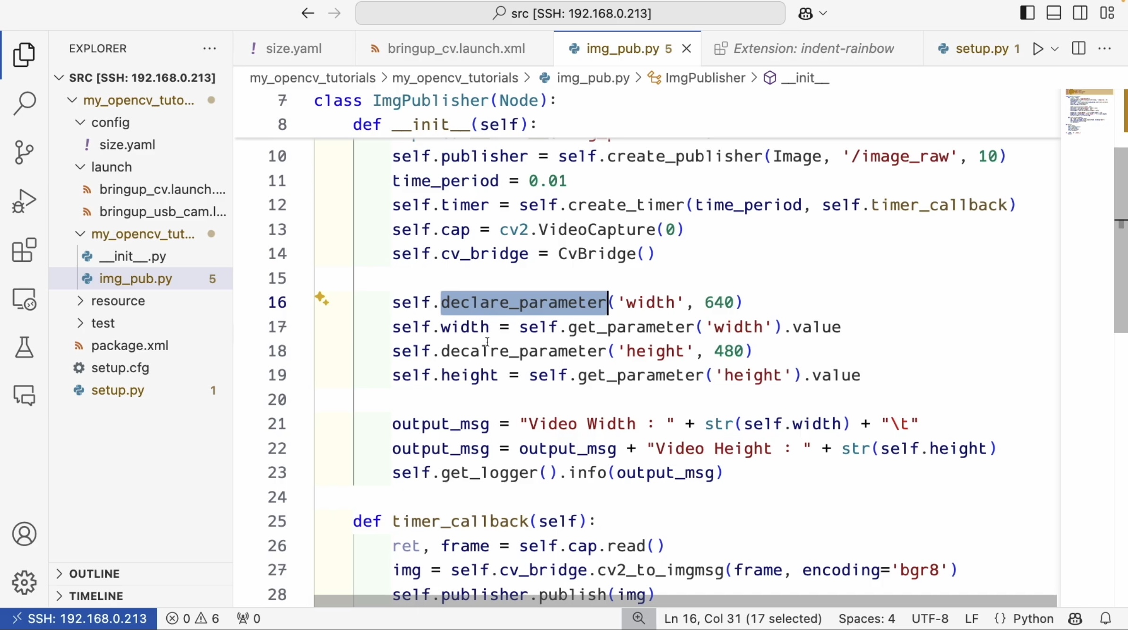Open the Extensions view
1128x630 pixels.
pos(24,250)
